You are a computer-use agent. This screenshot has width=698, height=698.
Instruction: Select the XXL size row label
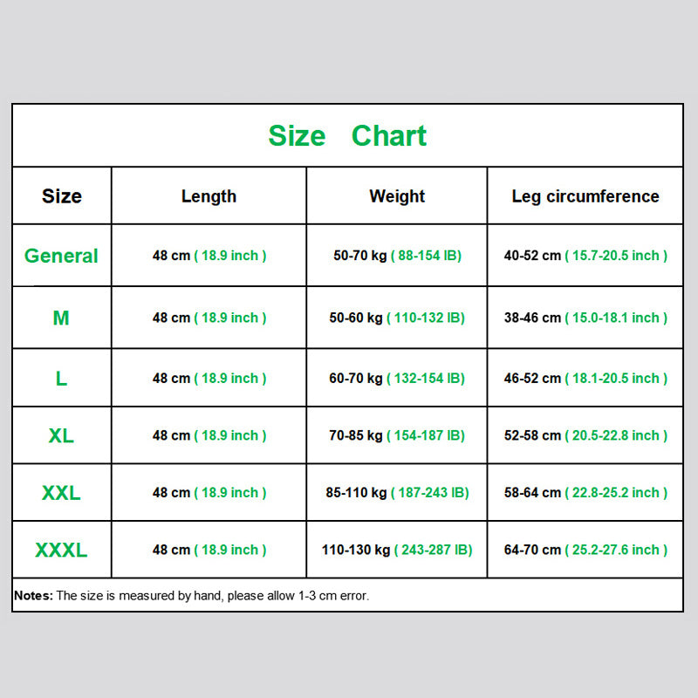point(61,493)
